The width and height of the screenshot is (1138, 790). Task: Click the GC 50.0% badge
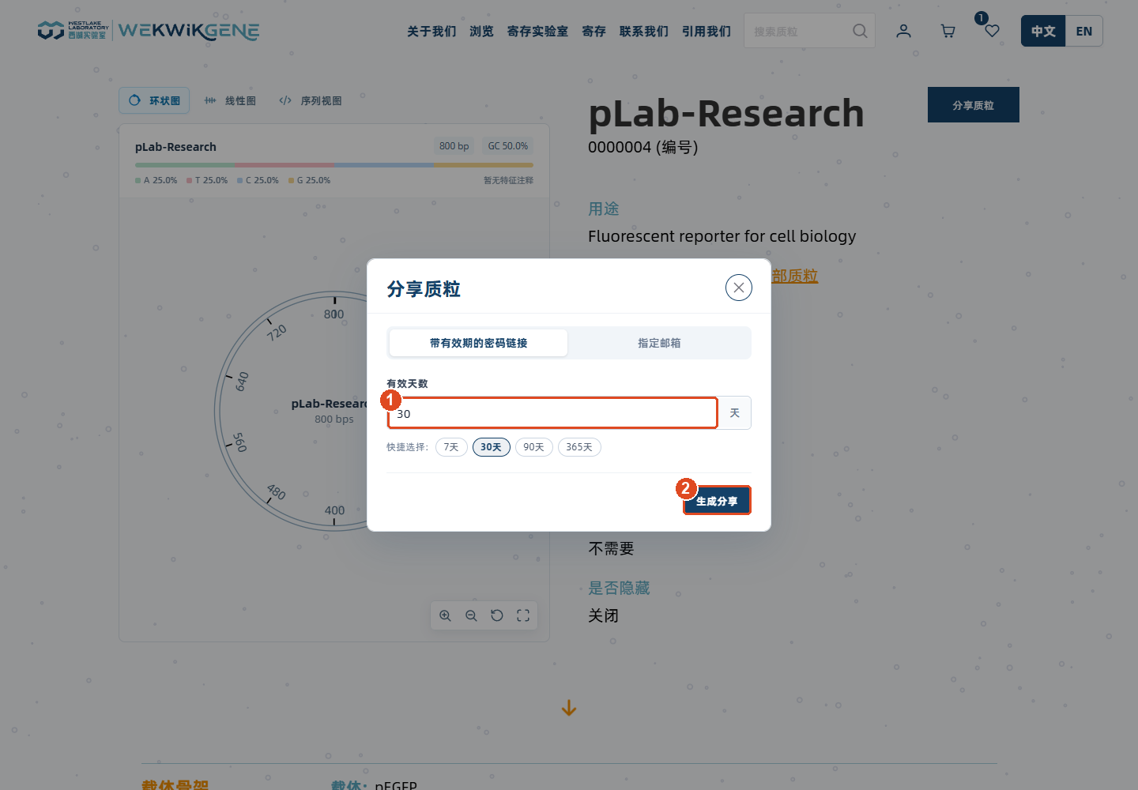508,146
